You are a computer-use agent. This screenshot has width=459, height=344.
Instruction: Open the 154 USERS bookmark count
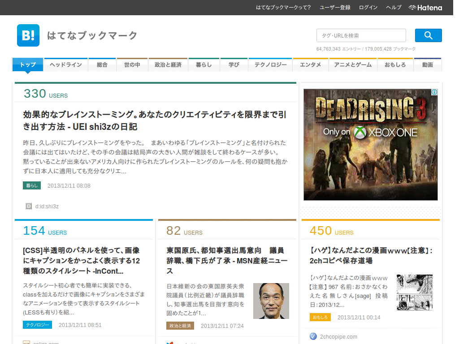click(45, 231)
